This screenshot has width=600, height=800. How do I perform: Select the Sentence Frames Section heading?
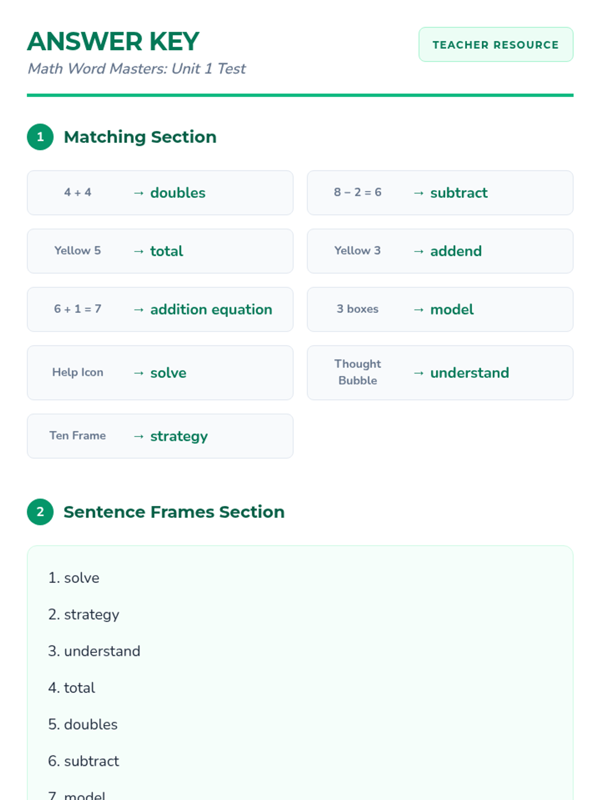click(173, 512)
